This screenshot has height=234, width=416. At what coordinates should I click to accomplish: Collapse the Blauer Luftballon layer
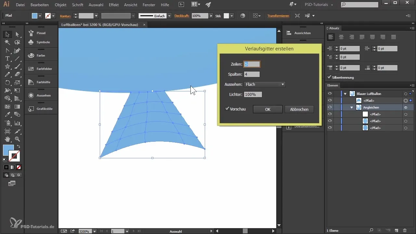(x=345, y=94)
